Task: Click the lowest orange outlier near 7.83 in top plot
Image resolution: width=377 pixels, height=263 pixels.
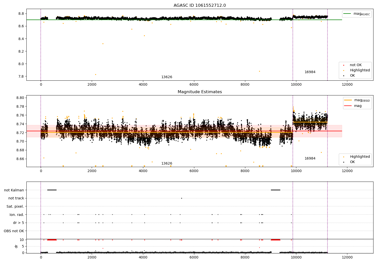Action: 96,74
